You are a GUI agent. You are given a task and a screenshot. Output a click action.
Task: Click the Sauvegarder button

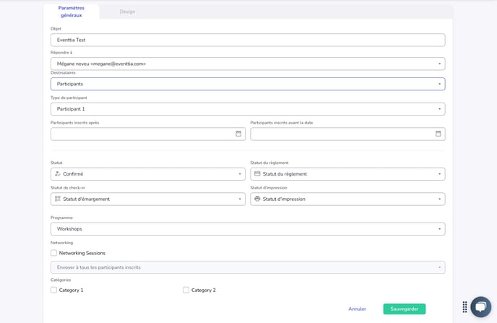pyautogui.click(x=404, y=309)
